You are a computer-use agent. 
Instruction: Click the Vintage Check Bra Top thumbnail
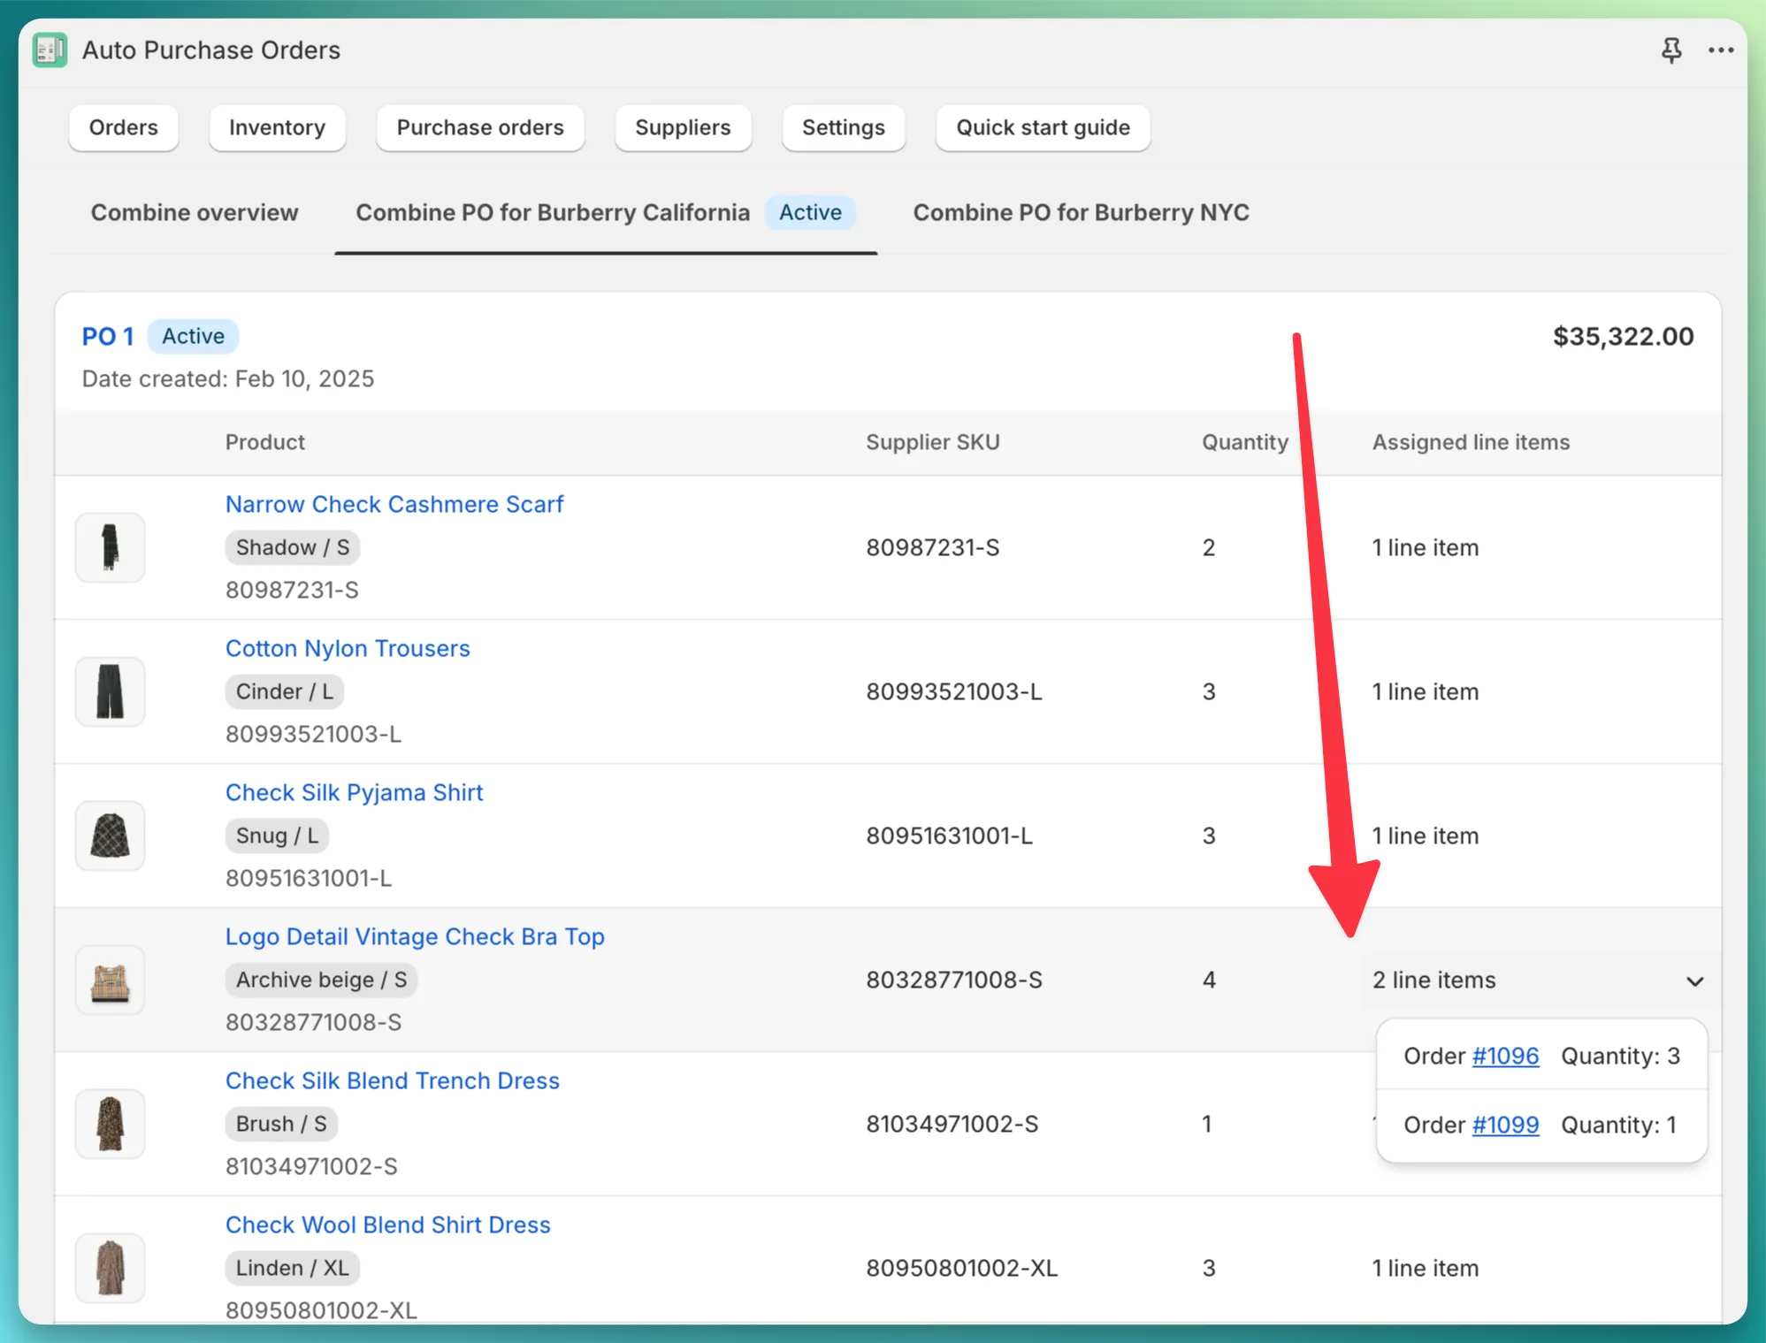click(x=110, y=980)
